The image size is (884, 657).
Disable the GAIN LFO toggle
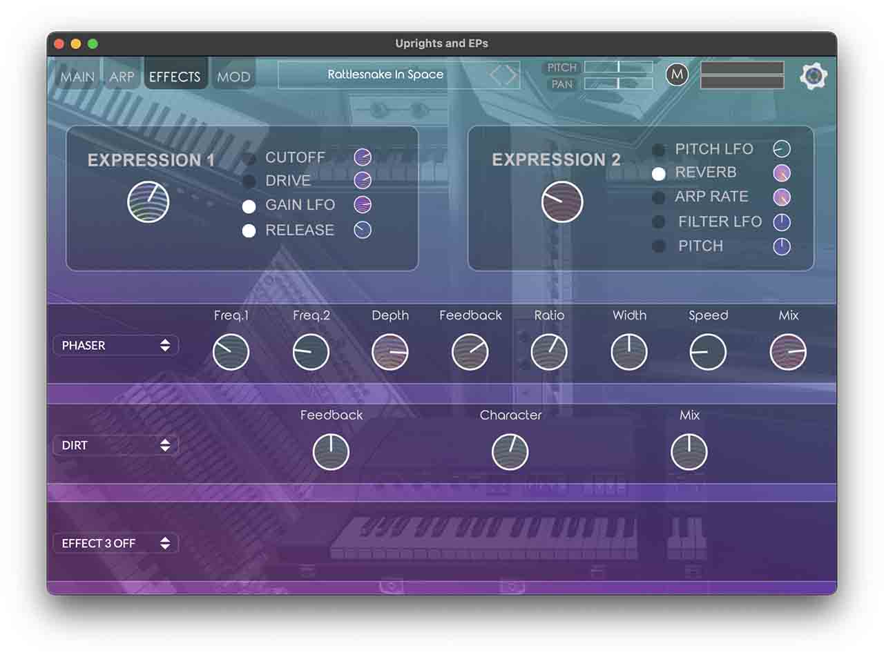(249, 206)
